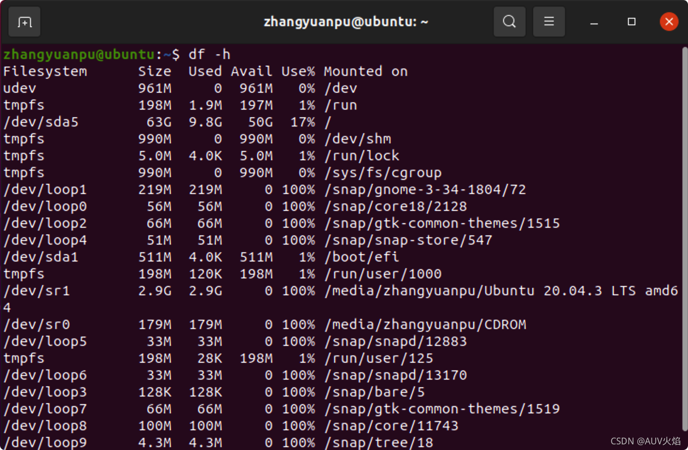688x450 pixels.
Task: Click the /snap/gtk-common-themes/1515 path
Action: [x=442, y=223]
